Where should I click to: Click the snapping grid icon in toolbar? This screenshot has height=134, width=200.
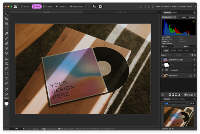tap(100, 6)
